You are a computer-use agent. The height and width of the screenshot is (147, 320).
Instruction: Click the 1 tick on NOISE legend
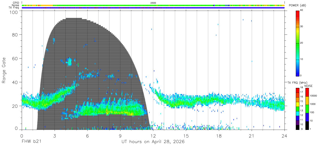311,129
